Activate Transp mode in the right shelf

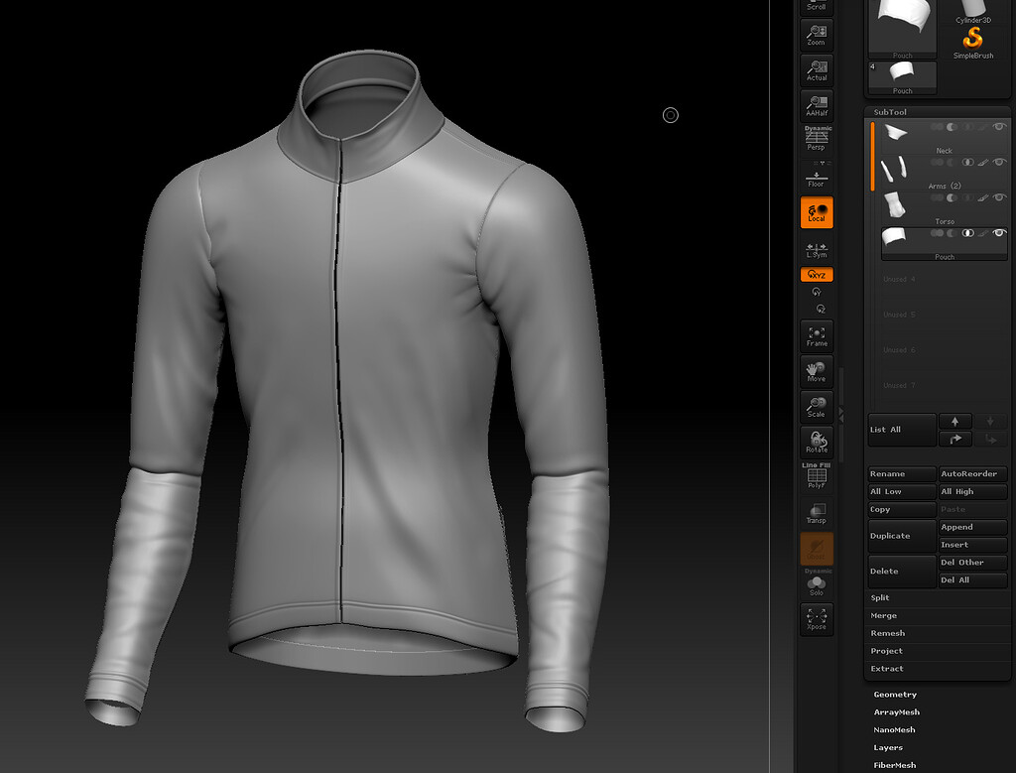pyautogui.click(x=816, y=513)
